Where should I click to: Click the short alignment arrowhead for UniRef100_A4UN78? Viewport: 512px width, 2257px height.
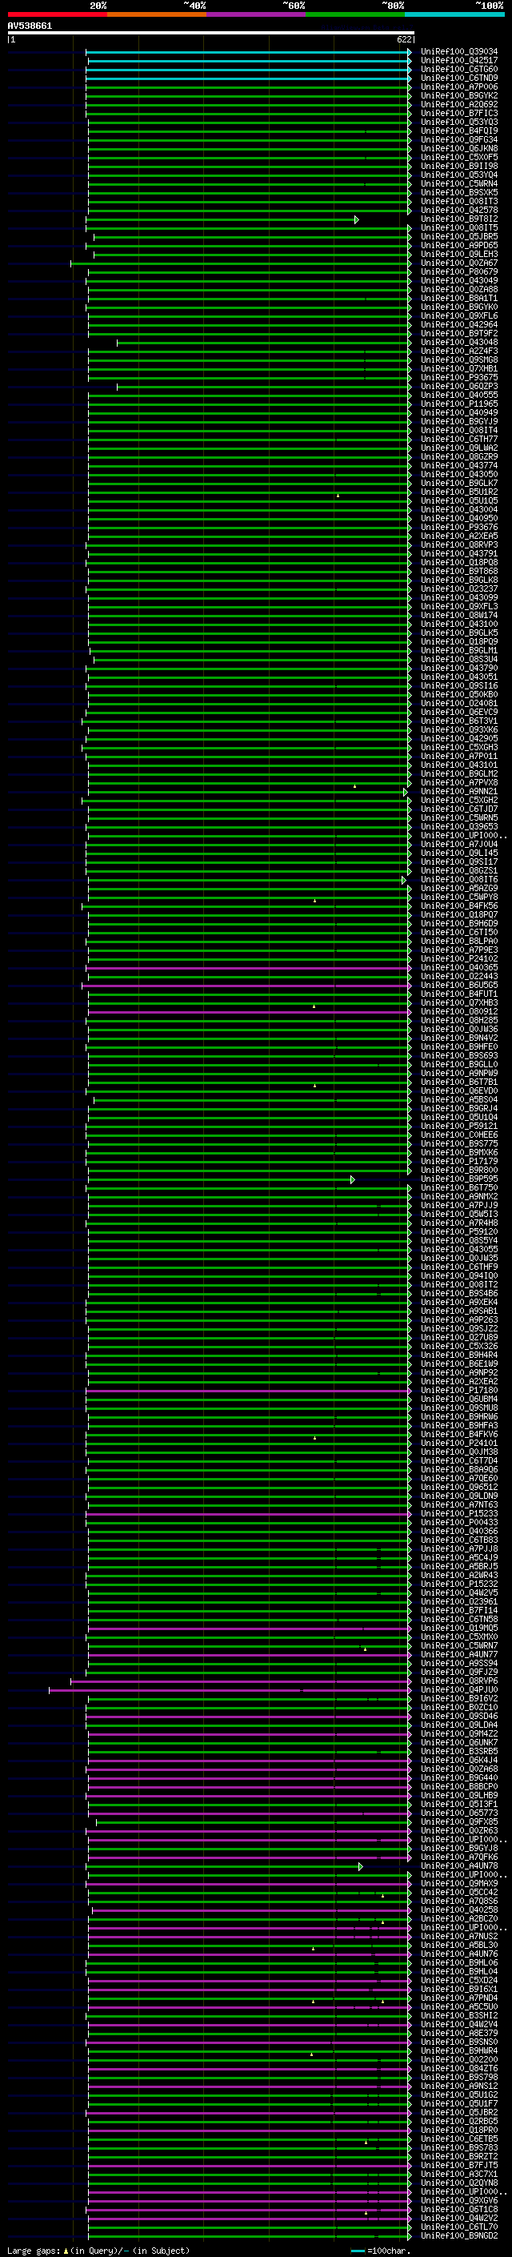click(360, 1866)
